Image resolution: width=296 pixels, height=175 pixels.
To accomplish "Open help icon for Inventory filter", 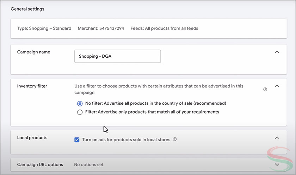I will coord(265,89).
